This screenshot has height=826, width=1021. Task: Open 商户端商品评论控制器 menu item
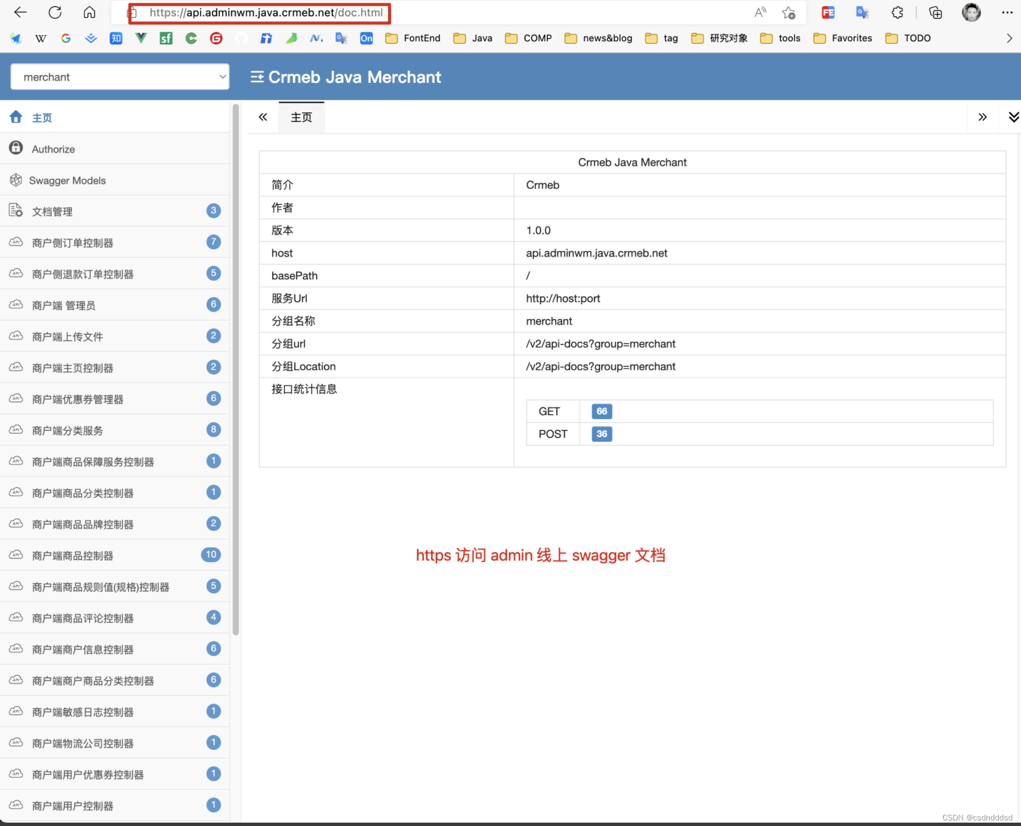tap(115, 617)
